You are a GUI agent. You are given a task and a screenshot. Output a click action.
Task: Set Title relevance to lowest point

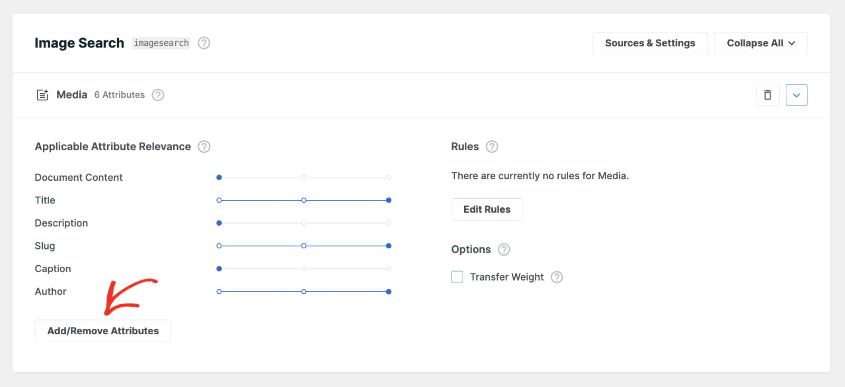(219, 200)
